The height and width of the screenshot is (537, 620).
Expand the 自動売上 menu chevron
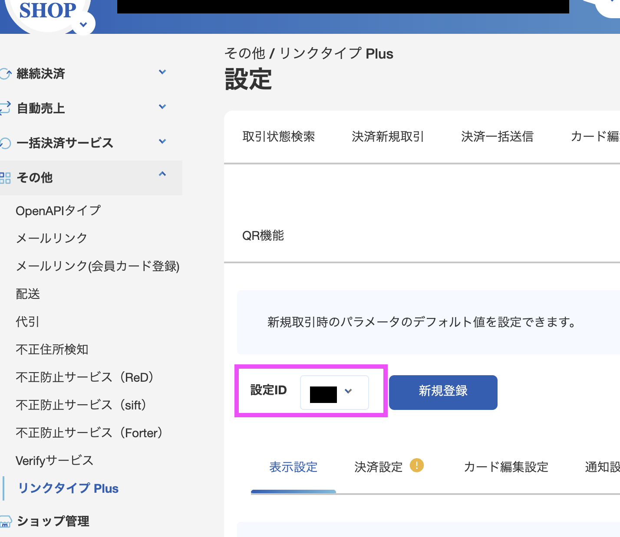[x=162, y=107]
